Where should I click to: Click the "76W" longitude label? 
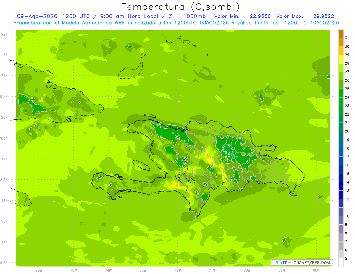point(39,270)
